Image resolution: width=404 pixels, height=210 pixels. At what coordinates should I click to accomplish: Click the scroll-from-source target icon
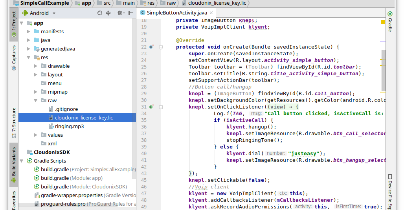(x=100, y=13)
